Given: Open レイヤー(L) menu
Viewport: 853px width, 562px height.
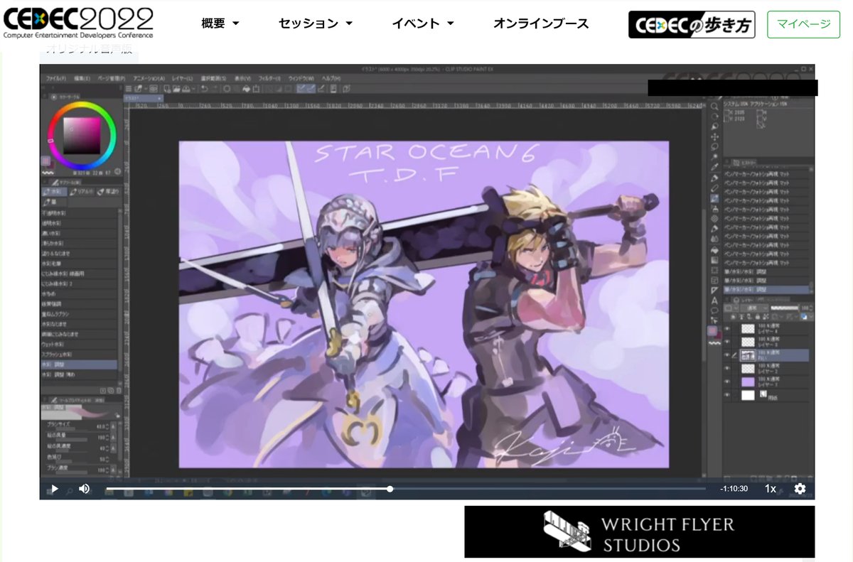Looking at the screenshot, I should coord(183,78).
